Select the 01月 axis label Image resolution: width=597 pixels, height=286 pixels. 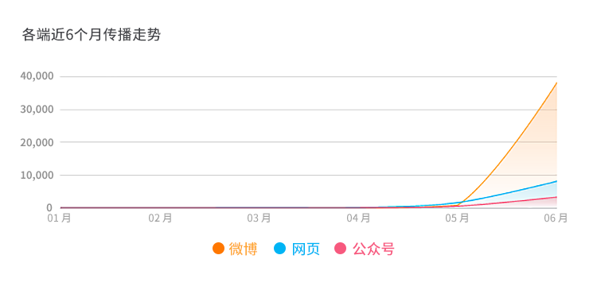pyautogui.click(x=59, y=218)
